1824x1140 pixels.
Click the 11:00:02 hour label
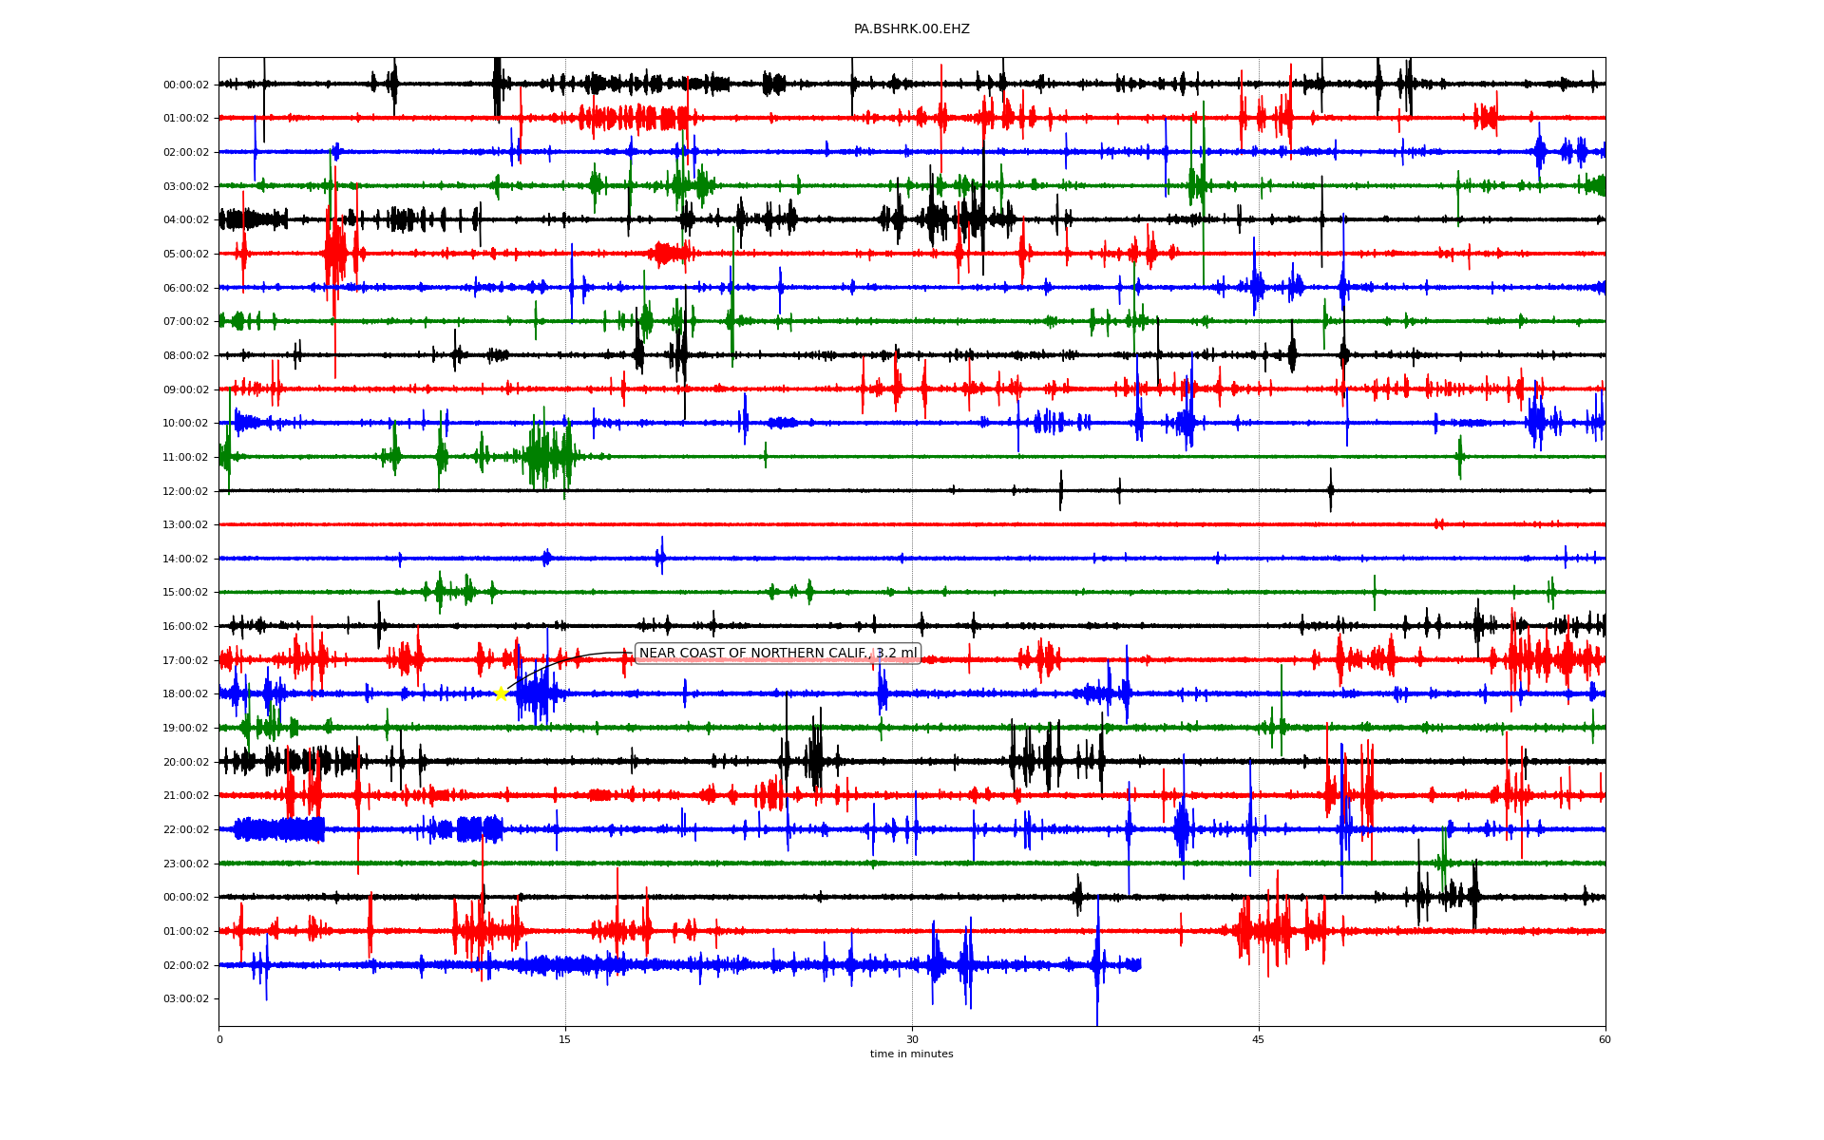tap(185, 458)
